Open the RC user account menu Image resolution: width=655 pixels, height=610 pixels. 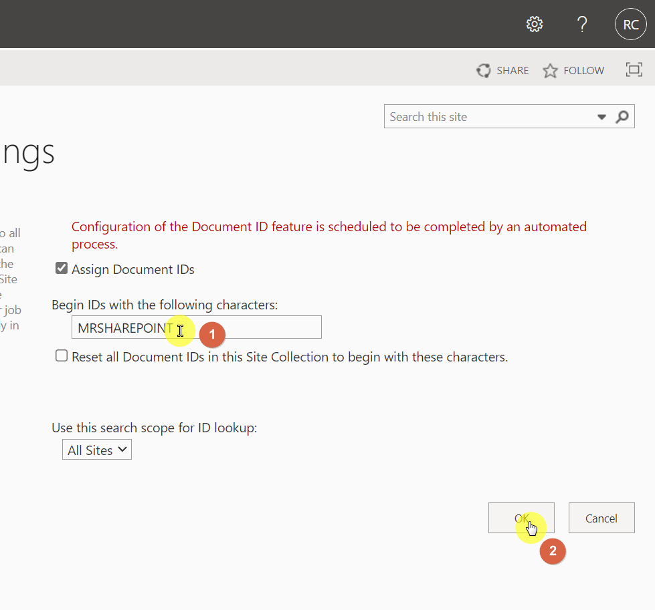point(631,24)
